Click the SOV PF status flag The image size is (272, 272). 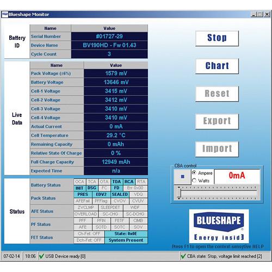coord(138,227)
